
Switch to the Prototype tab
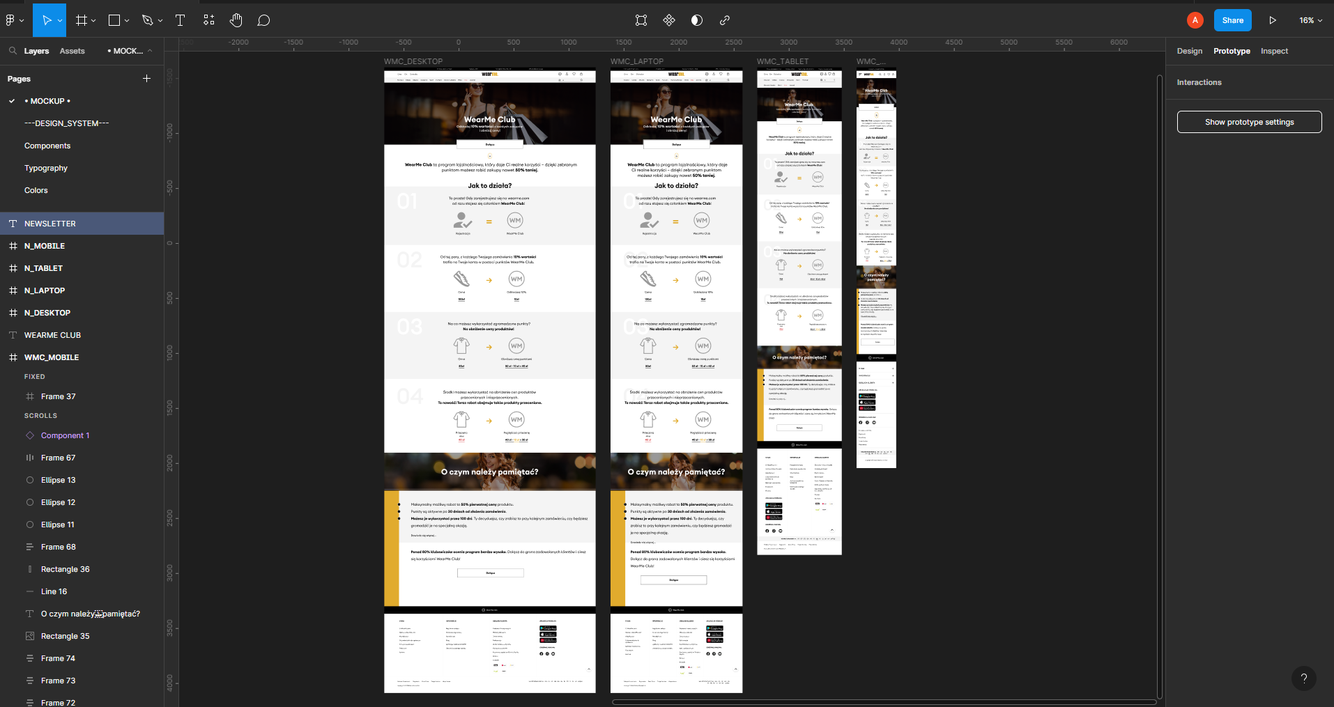tap(1232, 51)
